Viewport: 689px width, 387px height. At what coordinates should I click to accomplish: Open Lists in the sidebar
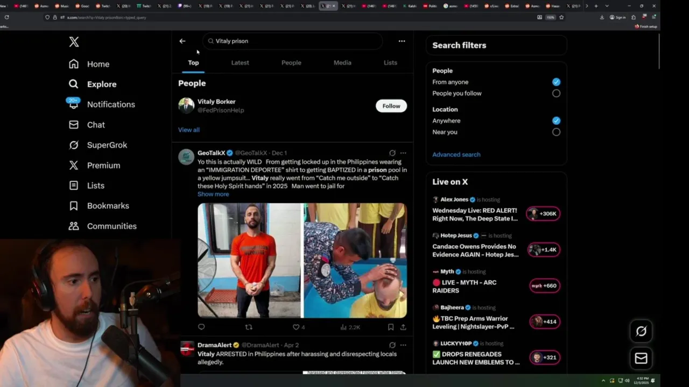[86, 185]
